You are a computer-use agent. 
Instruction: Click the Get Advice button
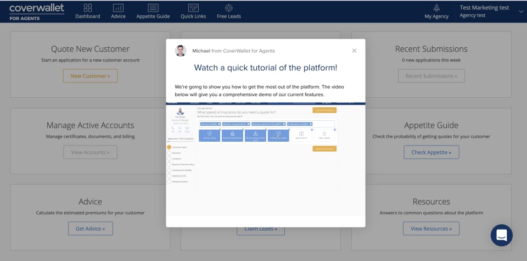90,229
